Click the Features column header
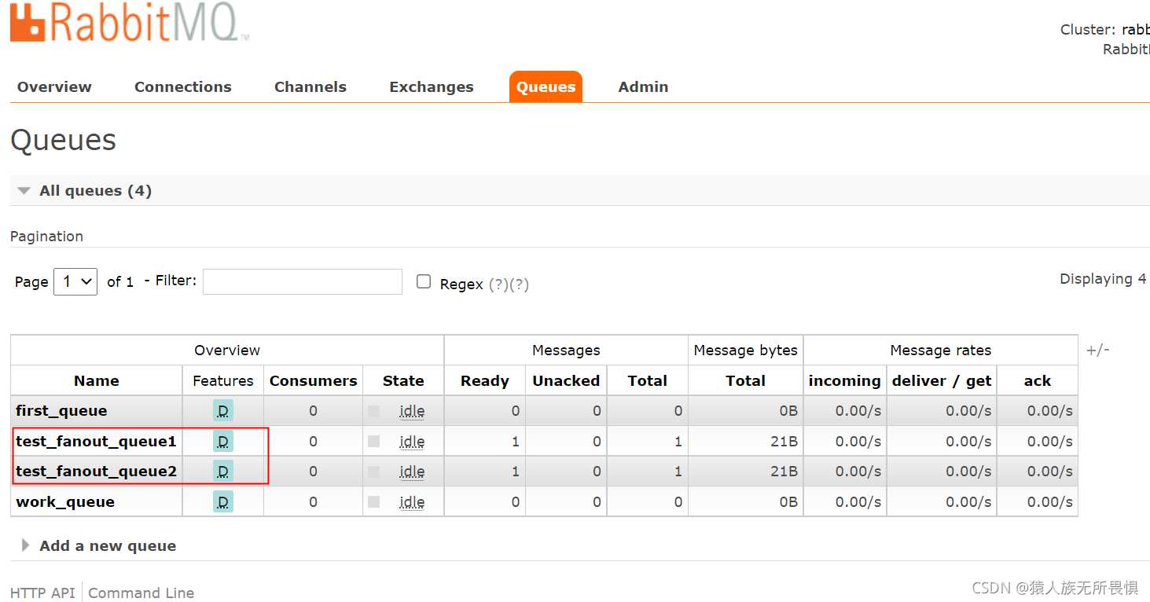This screenshot has height=602, width=1150. (x=223, y=381)
